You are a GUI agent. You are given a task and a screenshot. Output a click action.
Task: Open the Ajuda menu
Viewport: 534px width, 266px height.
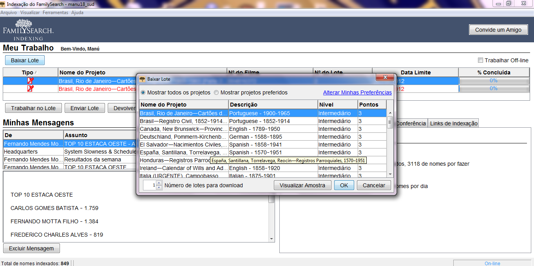coord(77,13)
